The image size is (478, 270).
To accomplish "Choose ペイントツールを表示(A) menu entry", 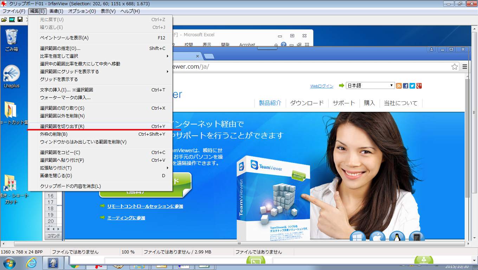I will point(100,38).
